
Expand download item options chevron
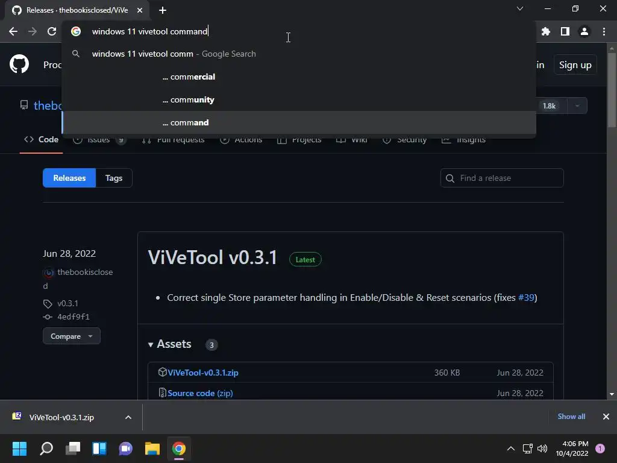(128, 417)
